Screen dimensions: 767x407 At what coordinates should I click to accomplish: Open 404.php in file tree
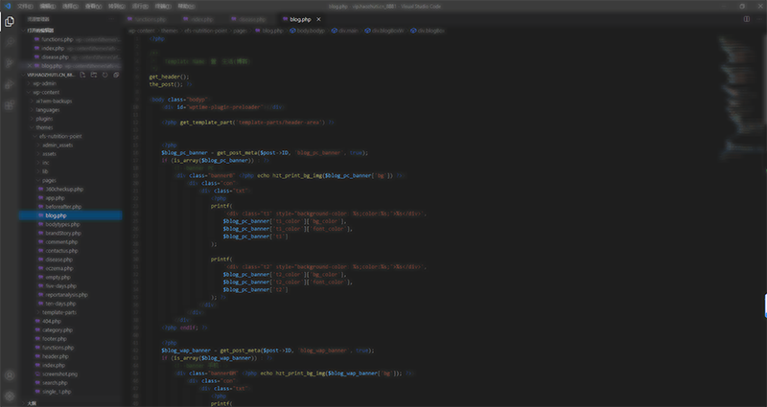click(x=52, y=321)
